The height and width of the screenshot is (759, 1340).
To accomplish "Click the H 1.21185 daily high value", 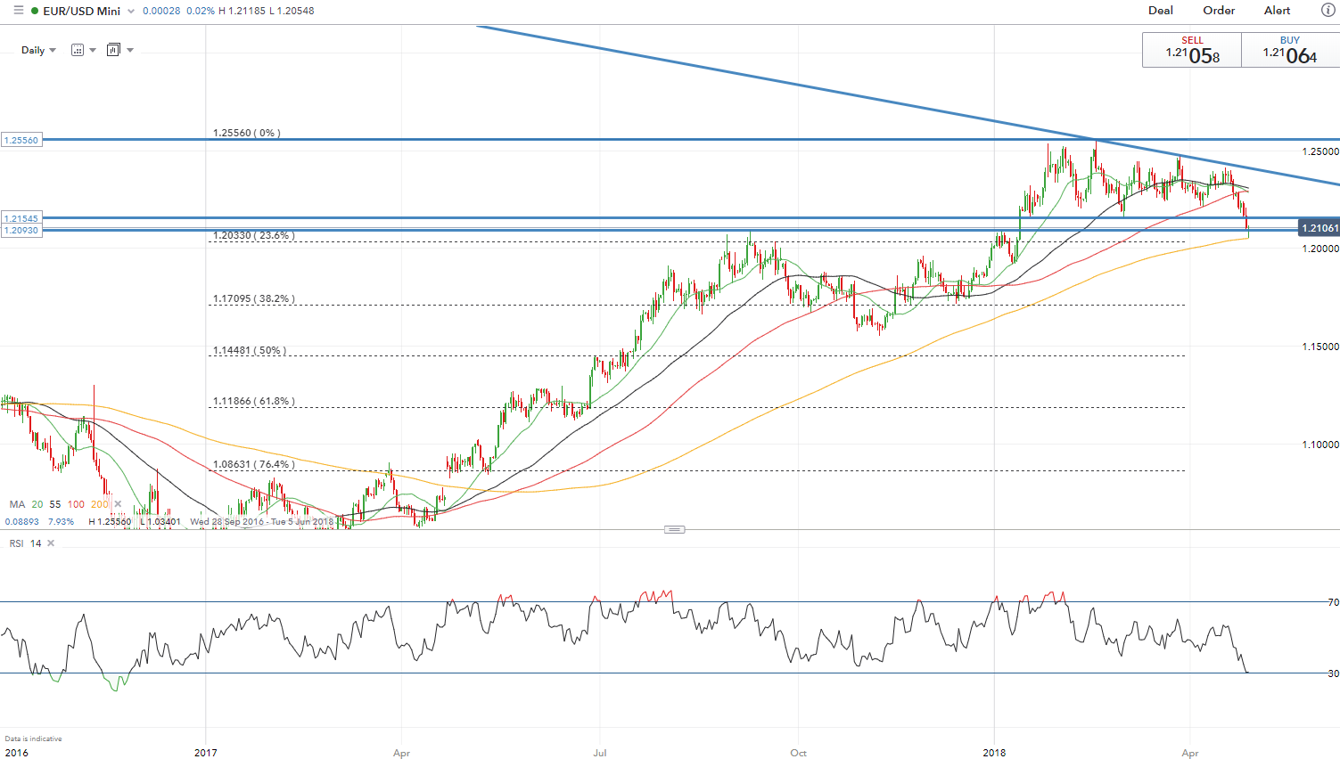I will click(x=242, y=11).
